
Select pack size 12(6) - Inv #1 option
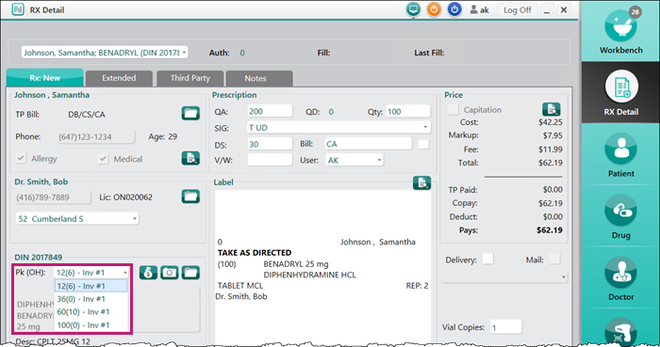91,286
